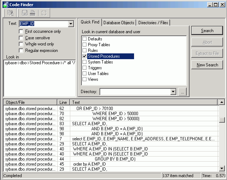Open the Text search history dropdown
The width and height of the screenshot is (227, 180).
click(71, 24)
